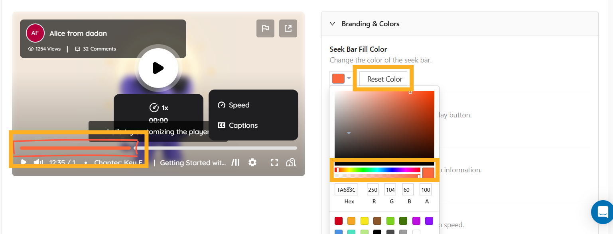Enter fullscreen with the fullscreen icon
The height and width of the screenshot is (234, 613).
[274, 162]
